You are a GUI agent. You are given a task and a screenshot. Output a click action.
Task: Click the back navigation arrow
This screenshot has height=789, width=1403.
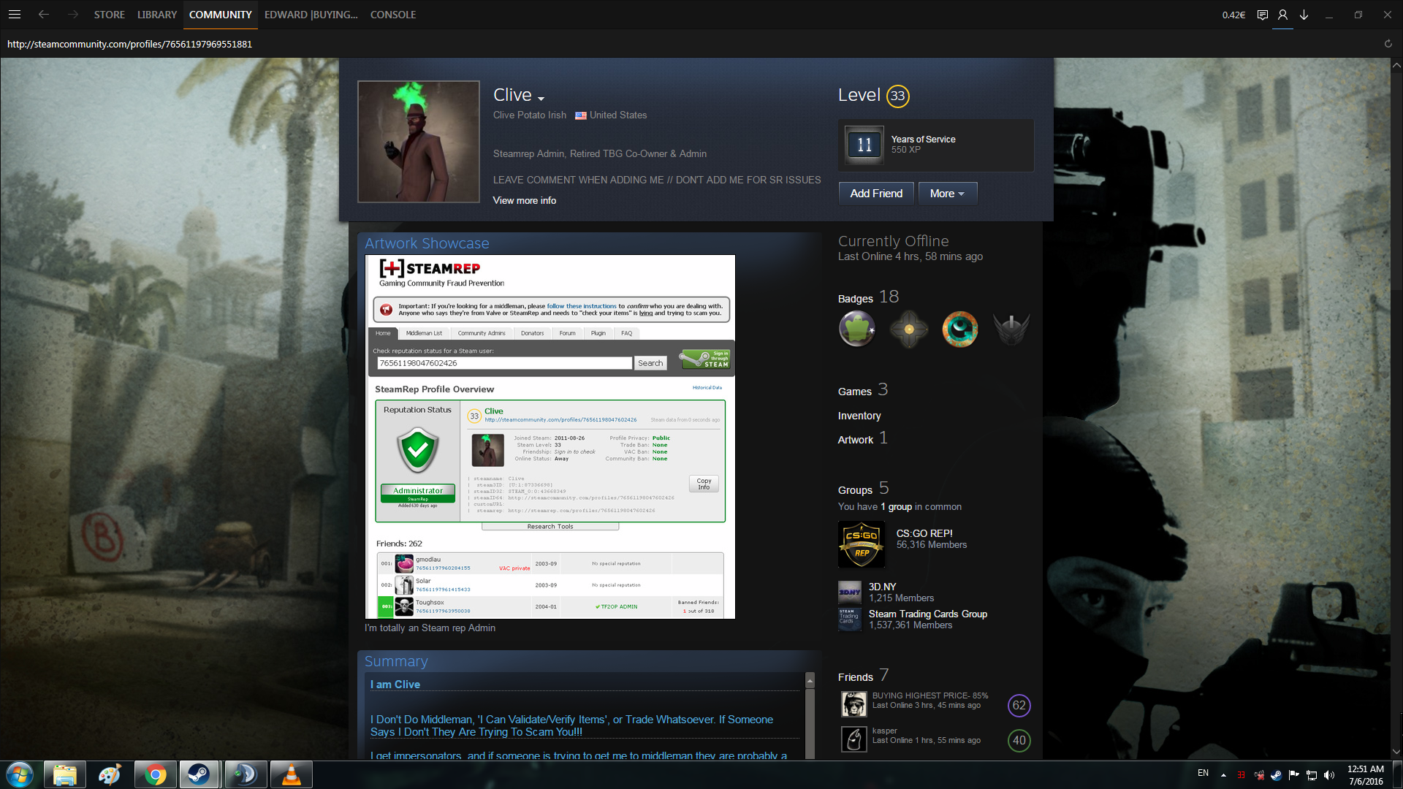(44, 15)
